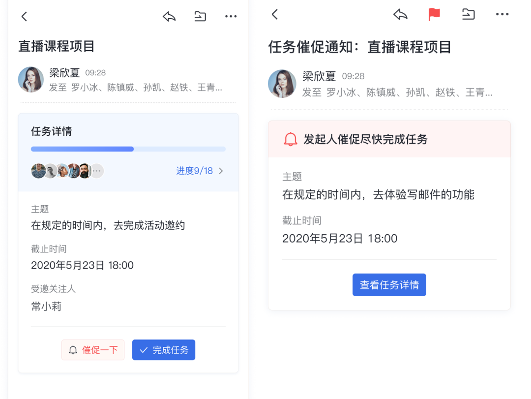Image resolution: width=531 pixels, height=399 pixels.
Task: Click the reply icon in right panel
Action: pyautogui.click(x=401, y=15)
